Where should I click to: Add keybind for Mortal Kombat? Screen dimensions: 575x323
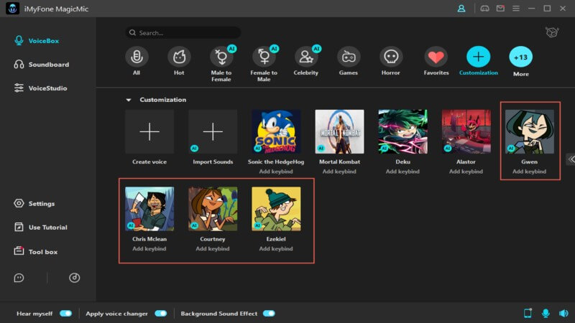(x=339, y=172)
